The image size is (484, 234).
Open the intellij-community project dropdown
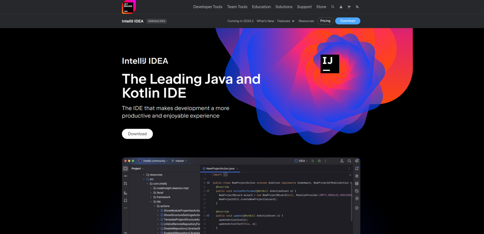(x=153, y=161)
